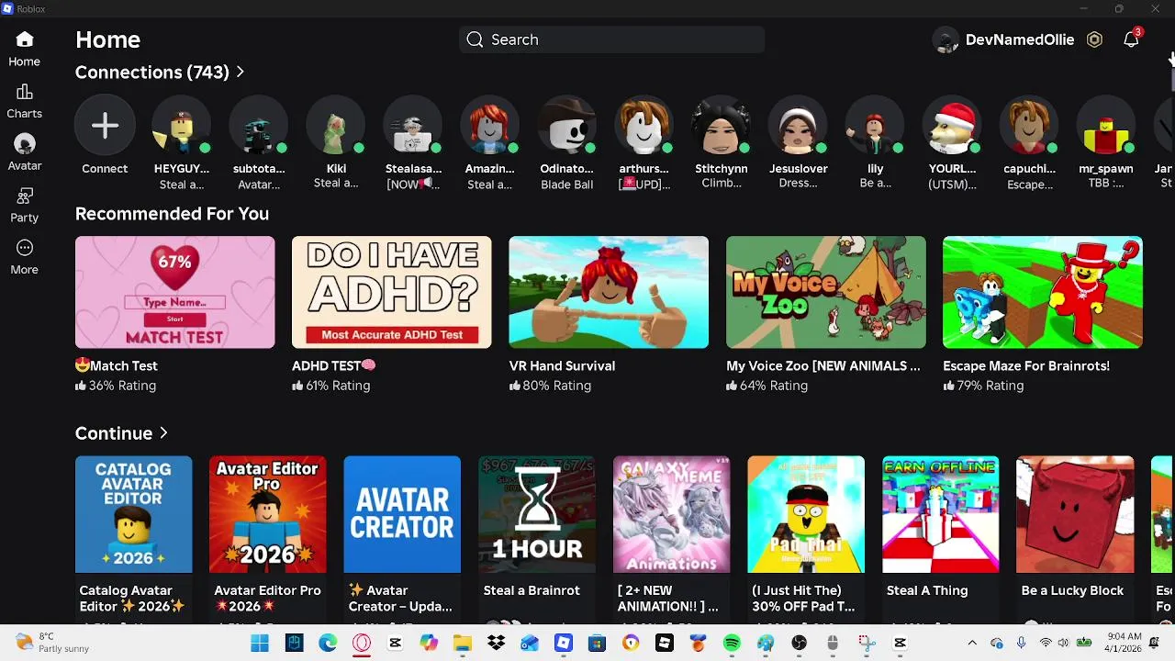The height and width of the screenshot is (661, 1175).
Task: Click 'Be a Lucky Block' title text
Action: tap(1072, 590)
